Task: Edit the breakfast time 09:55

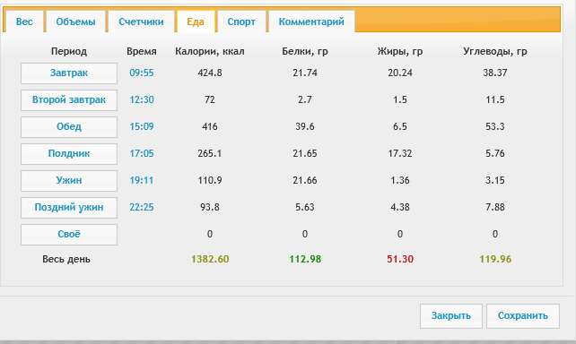Action: (142, 73)
